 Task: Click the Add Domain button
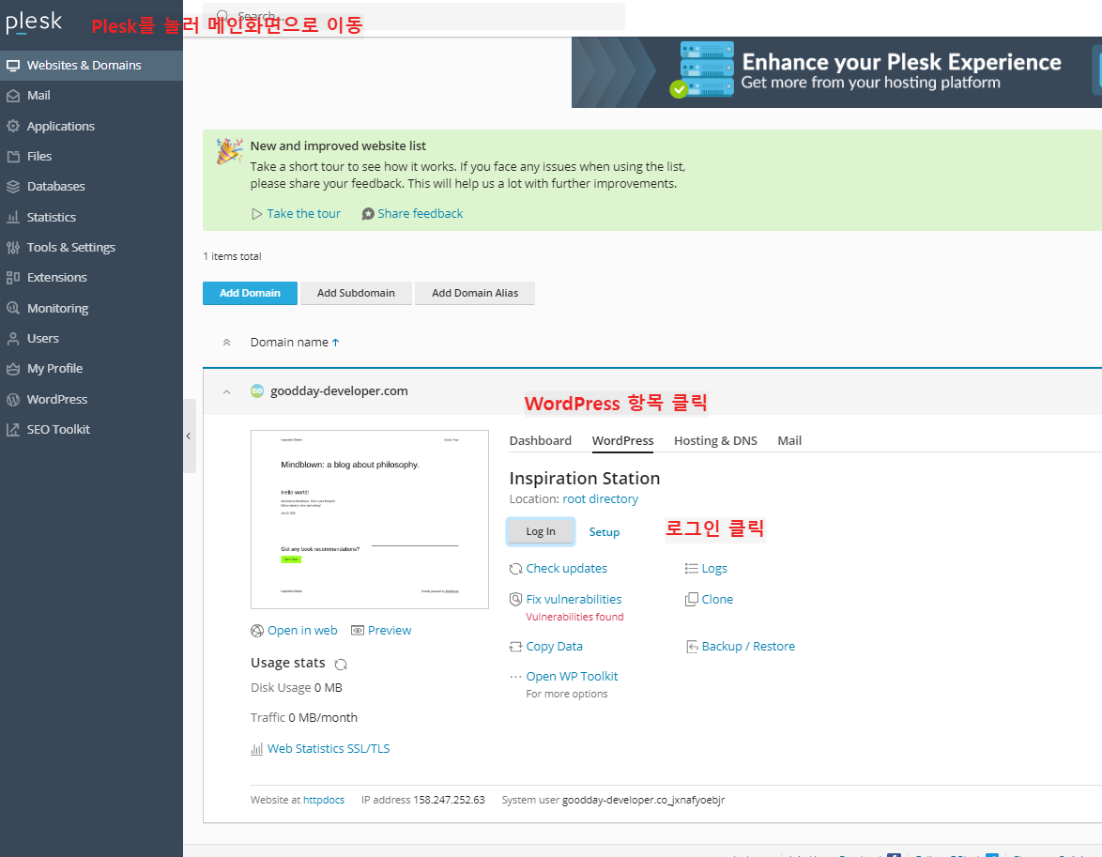click(x=251, y=293)
